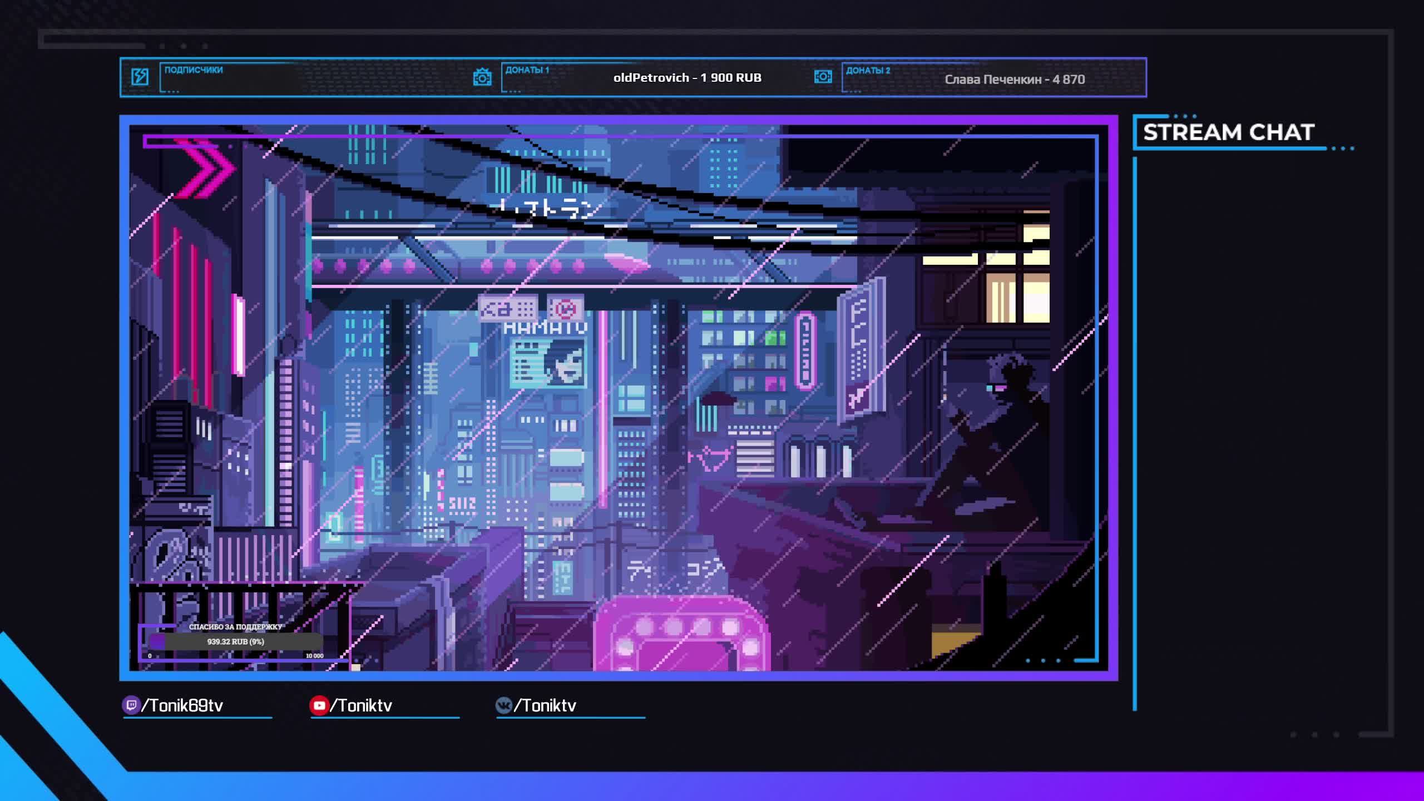Click the Twitch logo icon
1424x801 pixels.
131,705
